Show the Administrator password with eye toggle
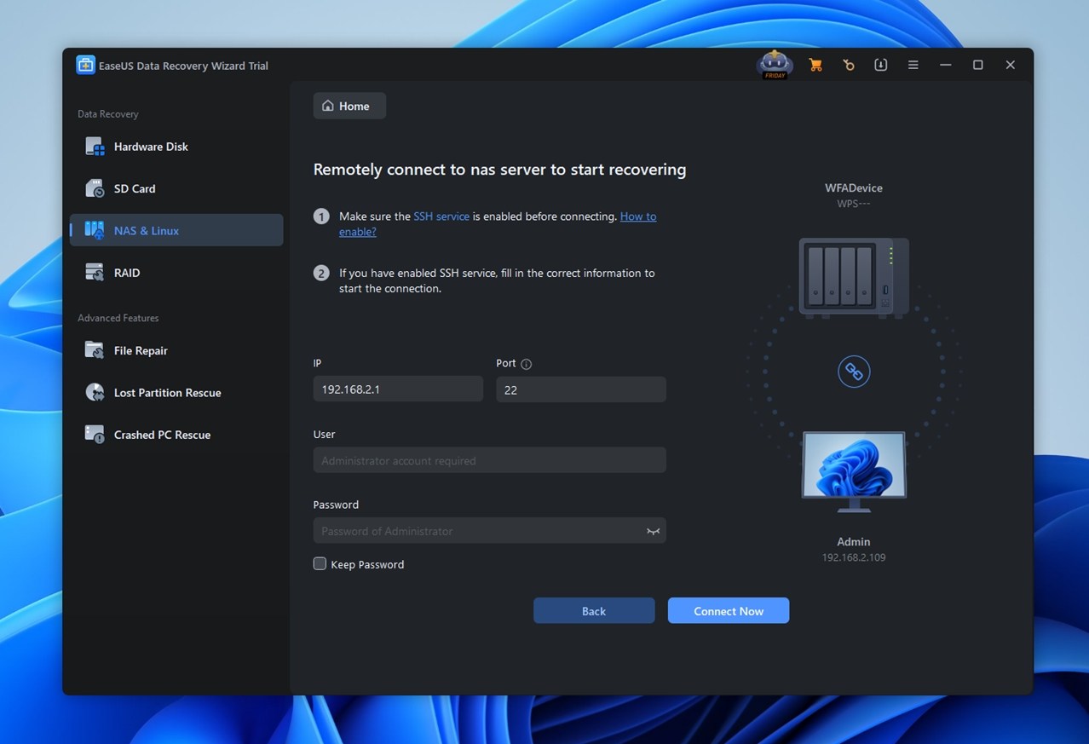 (653, 530)
